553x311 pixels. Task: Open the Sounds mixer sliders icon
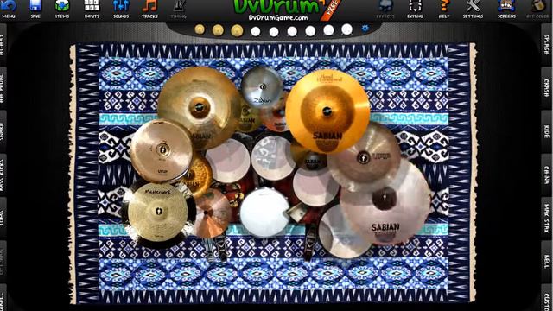click(x=121, y=9)
